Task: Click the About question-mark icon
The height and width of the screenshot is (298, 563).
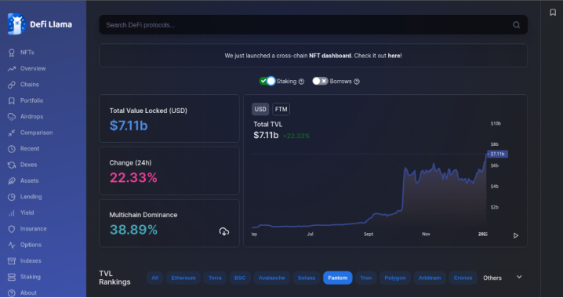Action: click(x=12, y=293)
